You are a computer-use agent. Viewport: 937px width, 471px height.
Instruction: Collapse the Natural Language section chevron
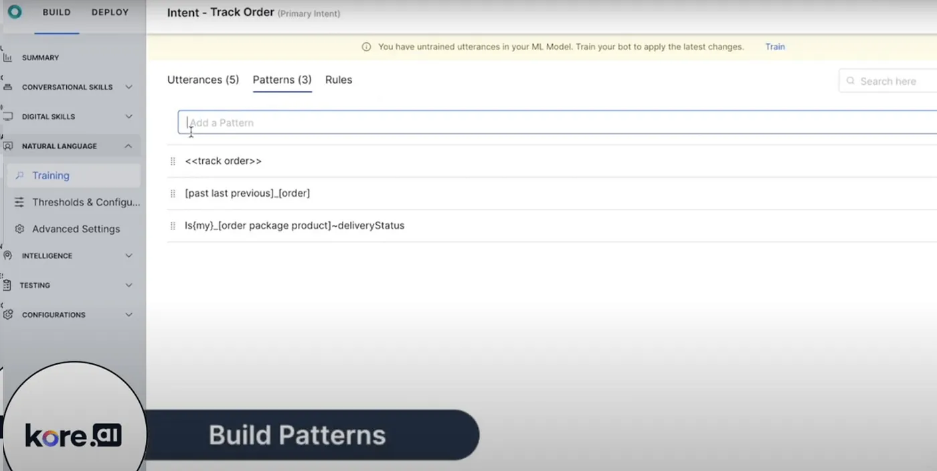pos(129,146)
